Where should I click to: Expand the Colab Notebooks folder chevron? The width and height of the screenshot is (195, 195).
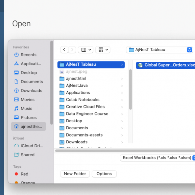point(122,100)
